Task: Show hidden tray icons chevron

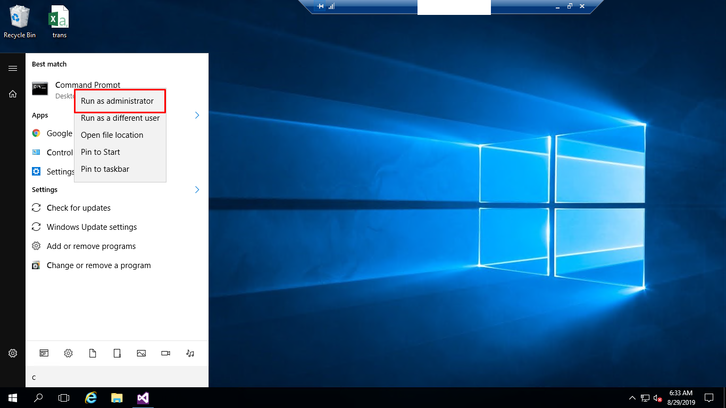Action: tap(632, 398)
